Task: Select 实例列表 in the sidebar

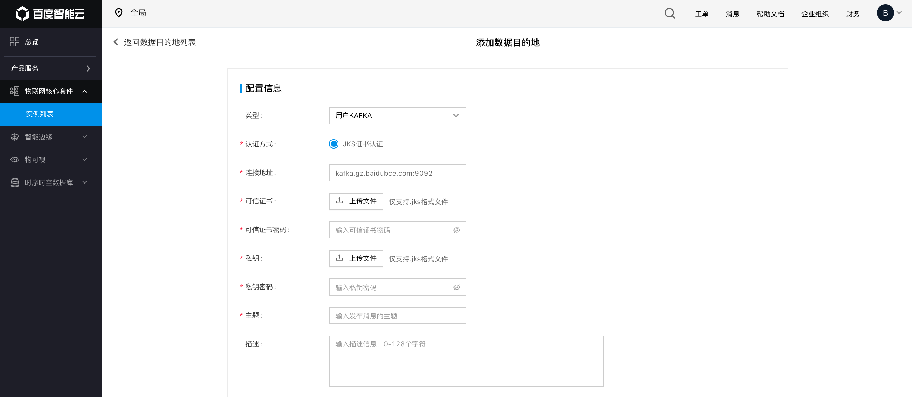Action: click(40, 114)
